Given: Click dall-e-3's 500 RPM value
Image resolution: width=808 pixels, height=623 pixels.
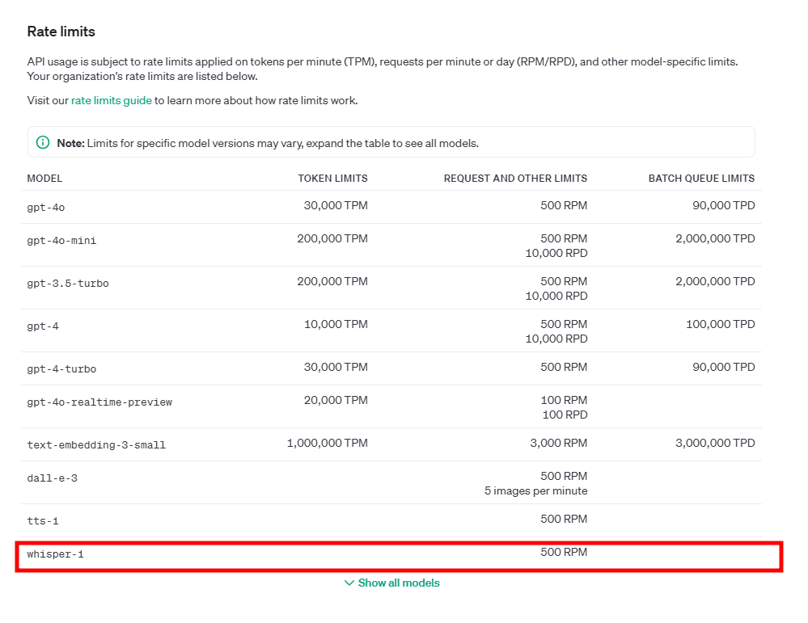Looking at the screenshot, I should click(564, 476).
